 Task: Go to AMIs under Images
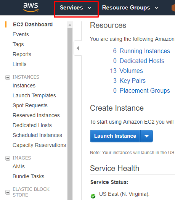point(19,166)
